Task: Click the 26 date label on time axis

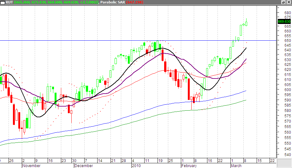Action: click(11, 160)
